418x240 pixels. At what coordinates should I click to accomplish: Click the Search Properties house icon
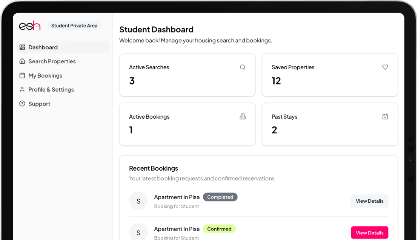pos(22,61)
